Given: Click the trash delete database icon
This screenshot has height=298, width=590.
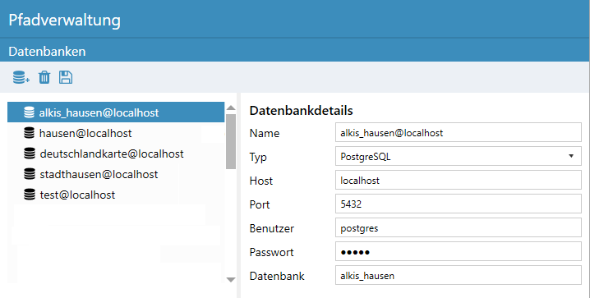Looking at the screenshot, I should click(x=44, y=77).
